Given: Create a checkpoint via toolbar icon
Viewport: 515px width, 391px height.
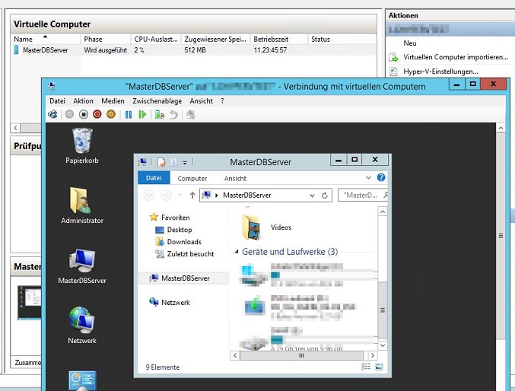Looking at the screenshot, I should pos(159,114).
